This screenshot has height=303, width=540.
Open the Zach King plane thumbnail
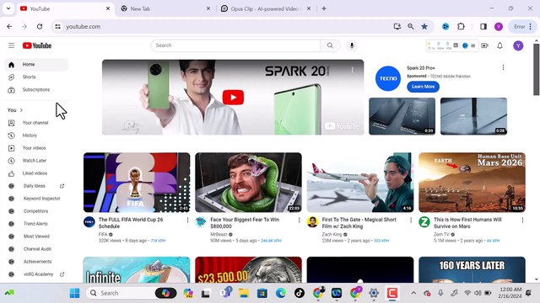[360, 183]
